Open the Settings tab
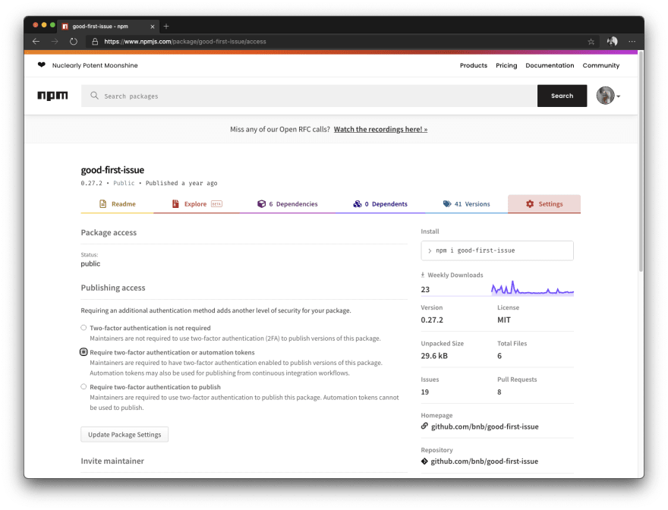 pos(544,203)
